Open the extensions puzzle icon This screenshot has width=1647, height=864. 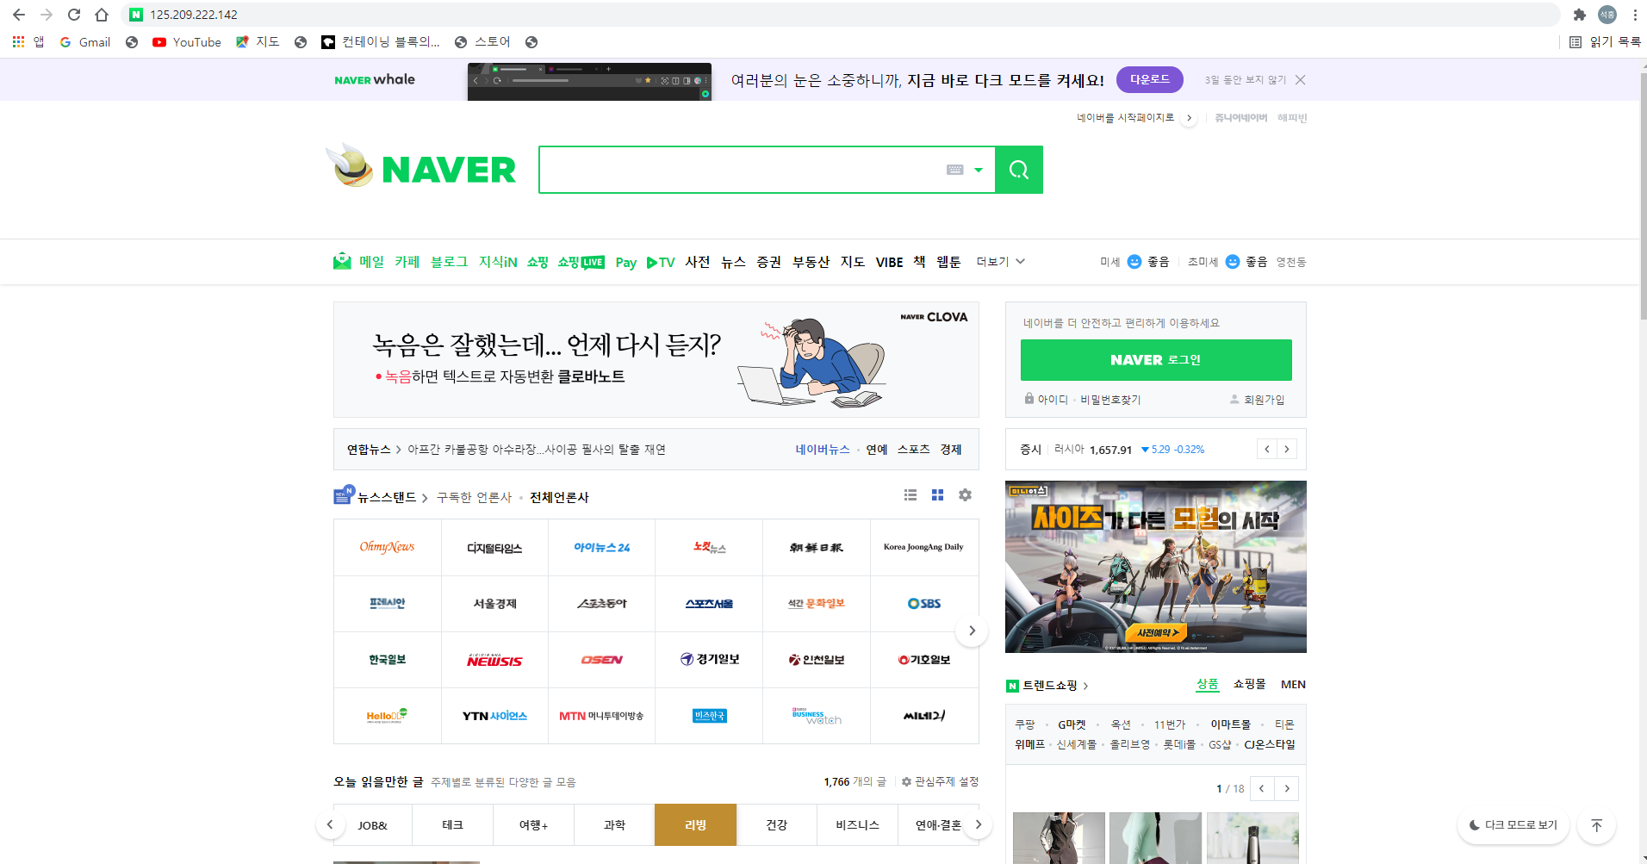1579,15
